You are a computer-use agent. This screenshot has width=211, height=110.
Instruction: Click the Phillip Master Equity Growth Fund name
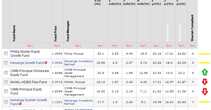[25, 54]
